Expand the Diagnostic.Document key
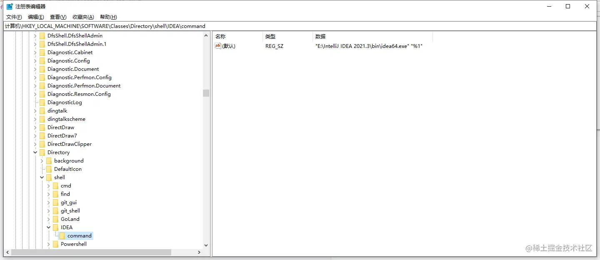This screenshot has height=260, width=600. (x=35, y=69)
